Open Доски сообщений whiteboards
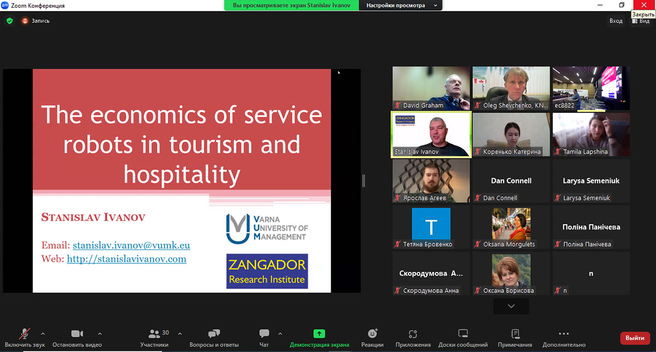 [x=463, y=338]
